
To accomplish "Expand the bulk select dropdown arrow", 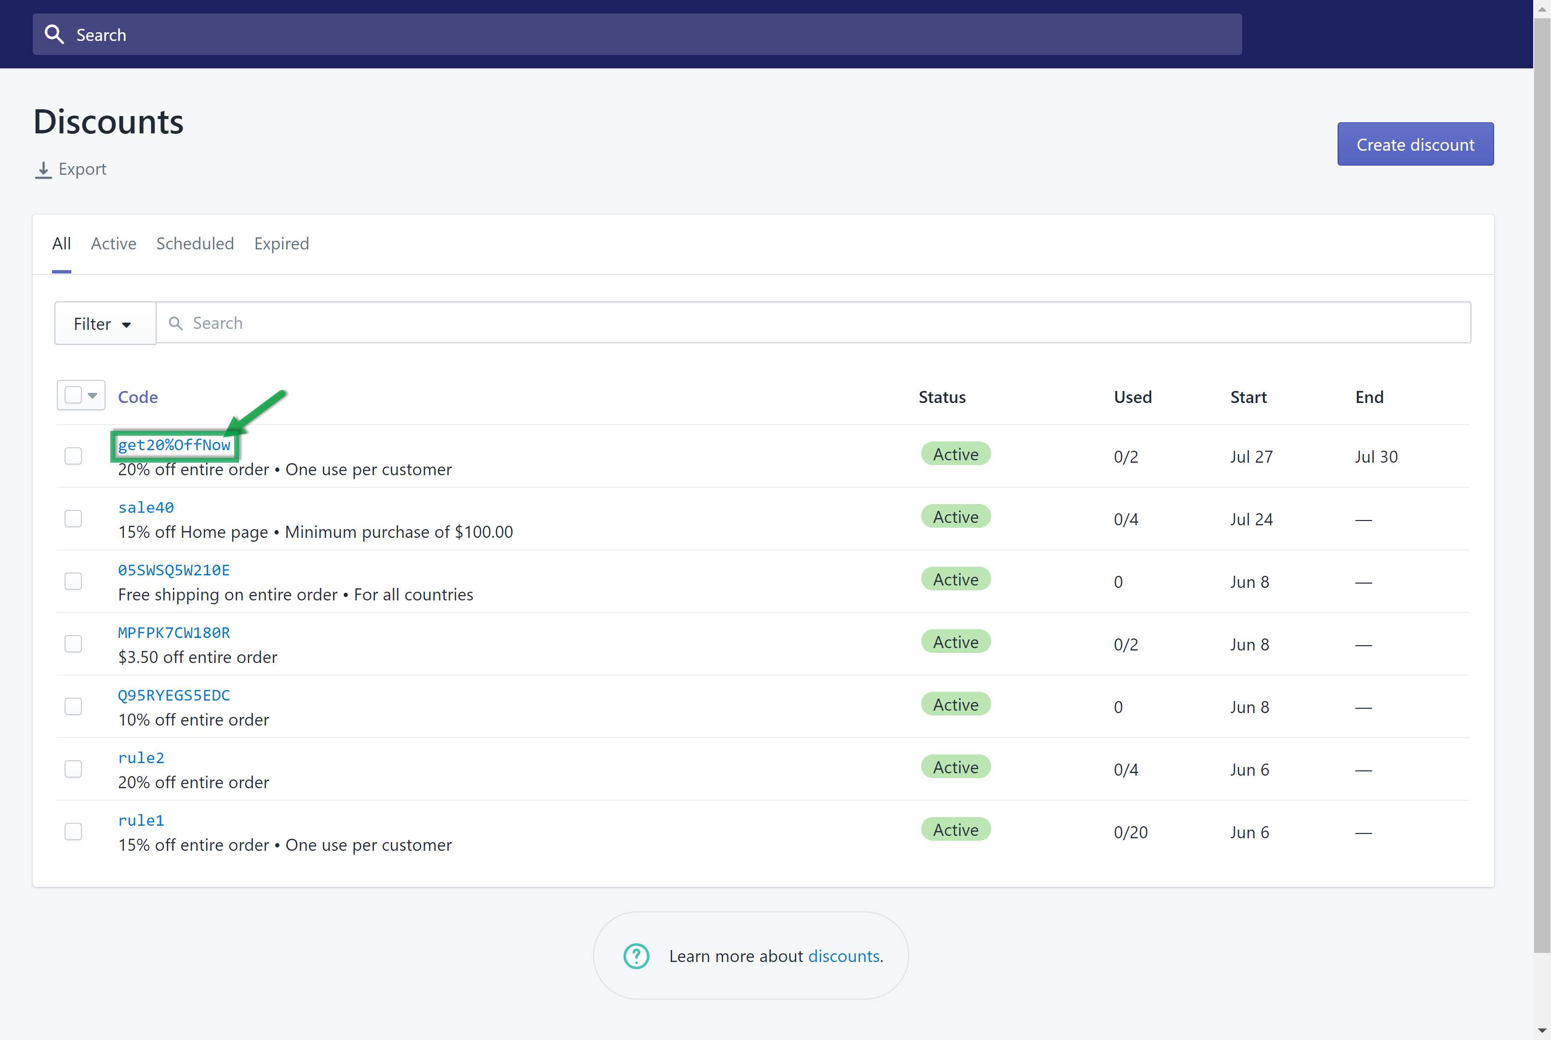I will click(93, 396).
